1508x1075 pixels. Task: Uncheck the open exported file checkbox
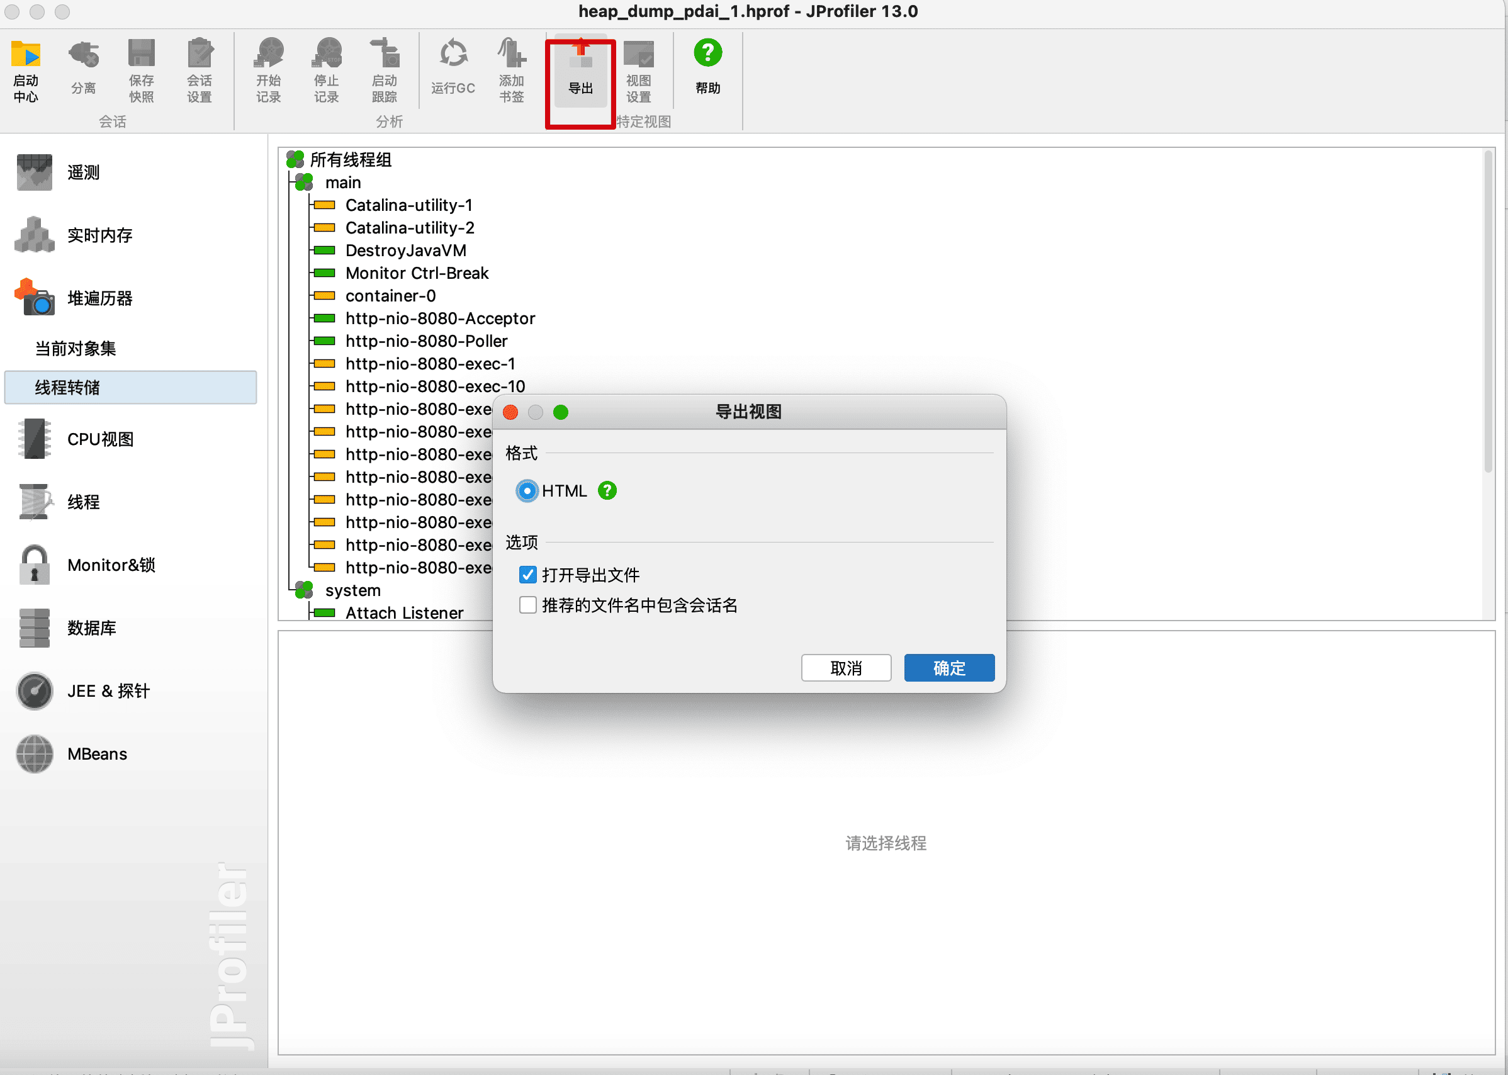[527, 575]
